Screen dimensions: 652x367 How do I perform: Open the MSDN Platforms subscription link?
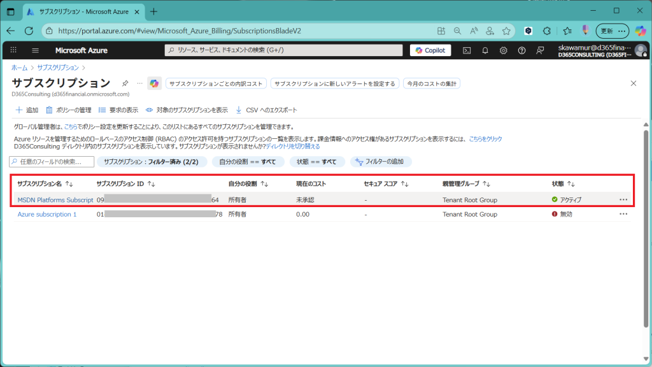click(x=55, y=199)
